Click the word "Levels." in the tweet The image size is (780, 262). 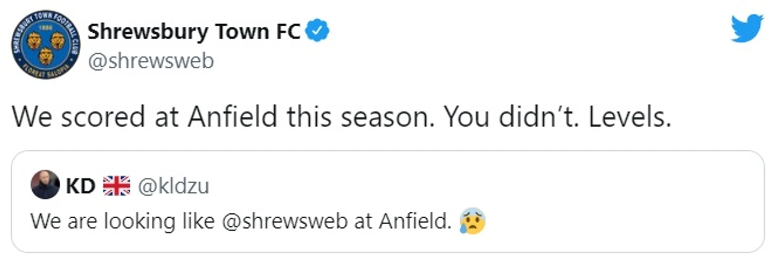629,117
